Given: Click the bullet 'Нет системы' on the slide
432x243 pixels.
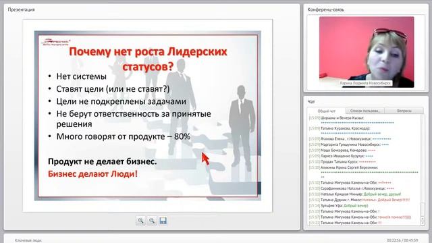Looking at the screenshot, I should pos(81,76).
